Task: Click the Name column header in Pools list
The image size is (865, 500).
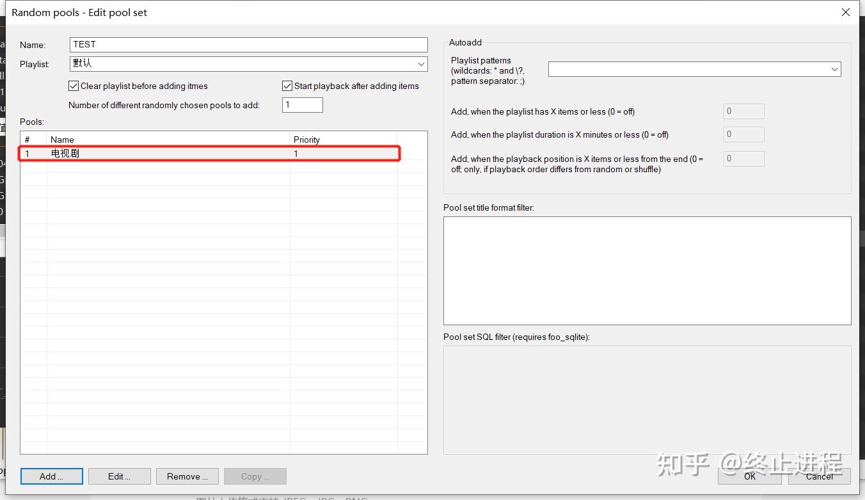Action: pyautogui.click(x=168, y=140)
